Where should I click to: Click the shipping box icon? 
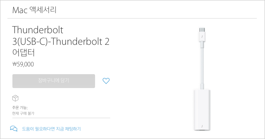click(x=16, y=98)
